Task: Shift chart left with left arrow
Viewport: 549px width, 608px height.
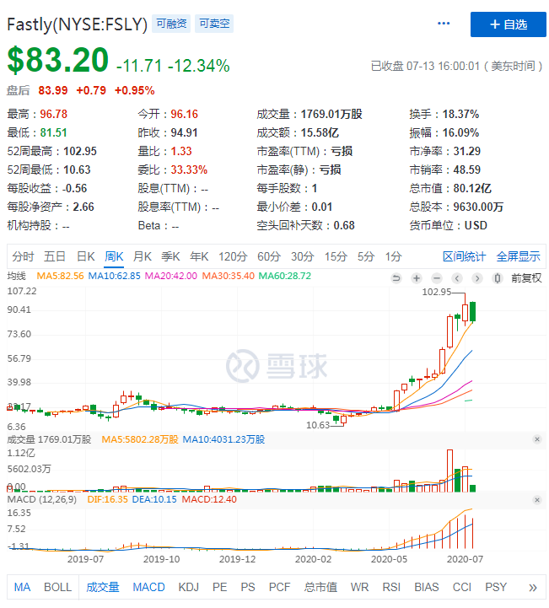Action: pyautogui.click(x=457, y=278)
